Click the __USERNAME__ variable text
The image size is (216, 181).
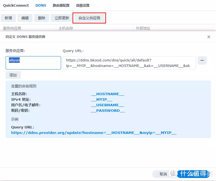point(107,105)
